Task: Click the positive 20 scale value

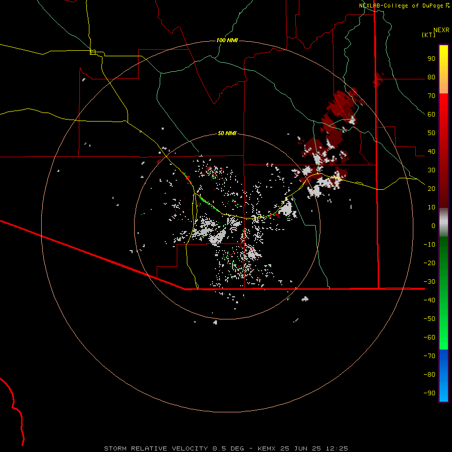Action: [431, 188]
